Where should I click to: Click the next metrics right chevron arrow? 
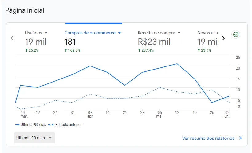click(223, 38)
